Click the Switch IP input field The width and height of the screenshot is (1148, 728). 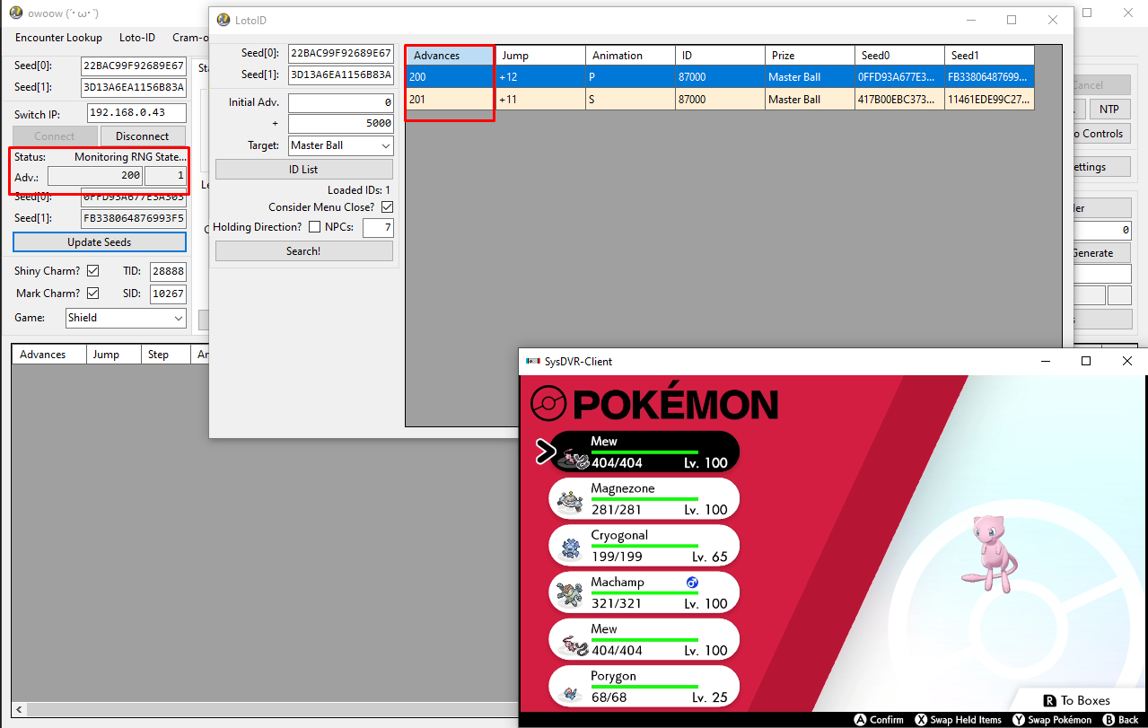(136, 113)
